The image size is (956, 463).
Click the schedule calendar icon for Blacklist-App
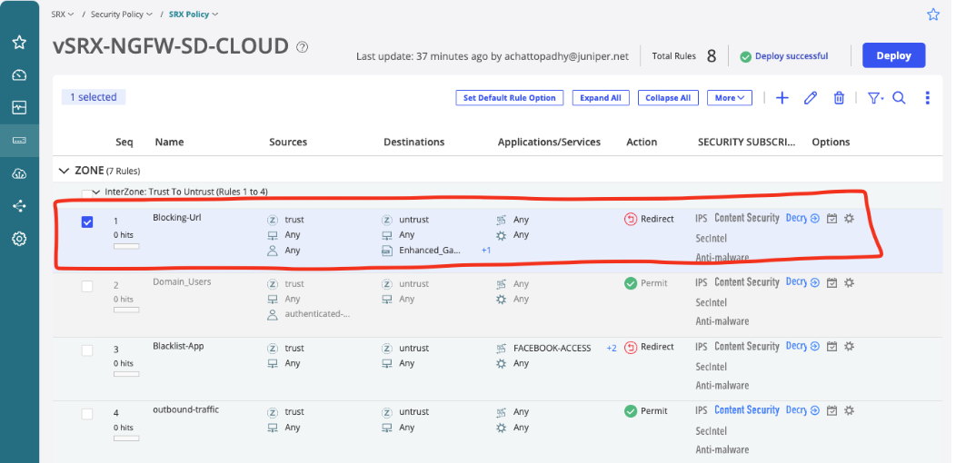[832, 347]
